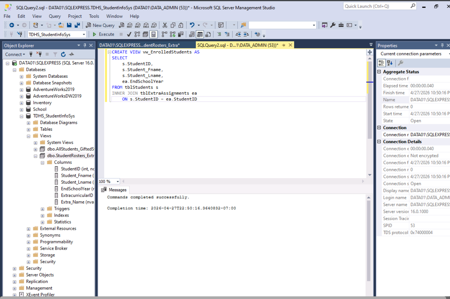Expand the AdventureWorks2019 database node
The image size is (450, 299).
21,90
